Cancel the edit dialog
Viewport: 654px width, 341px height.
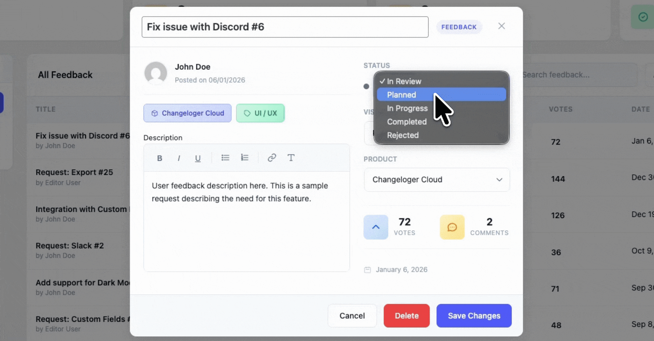click(352, 316)
